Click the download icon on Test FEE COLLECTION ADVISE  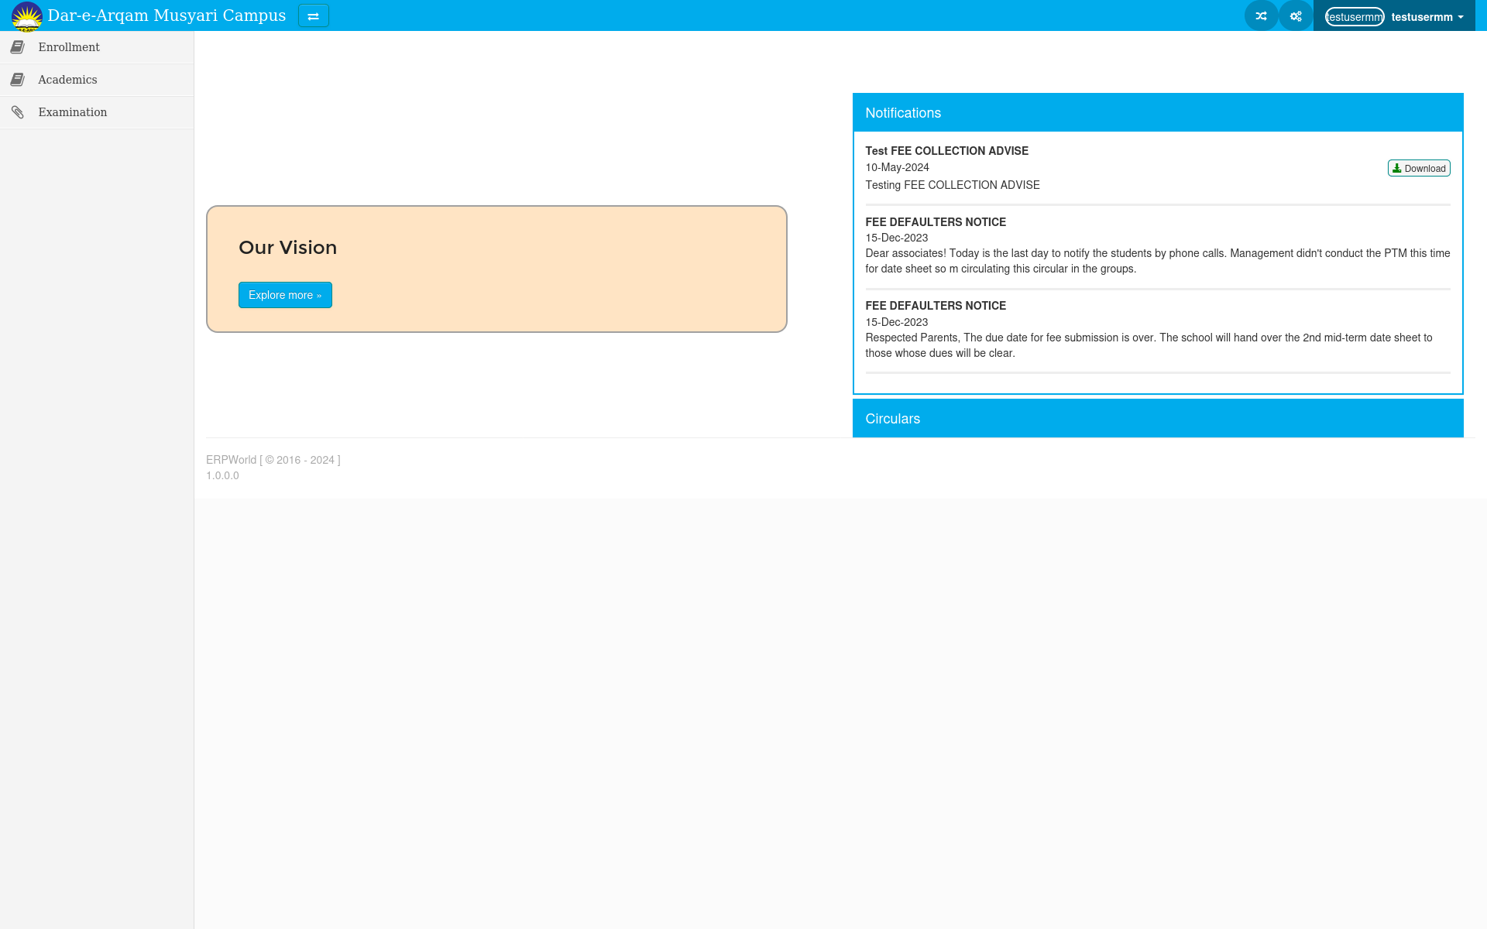(x=1397, y=168)
